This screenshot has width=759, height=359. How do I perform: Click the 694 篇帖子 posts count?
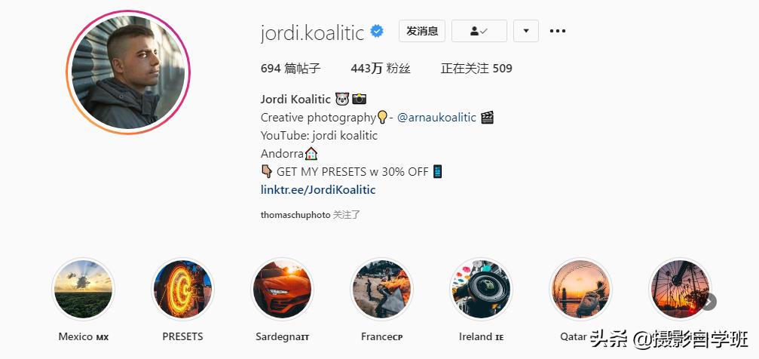pyautogui.click(x=290, y=69)
